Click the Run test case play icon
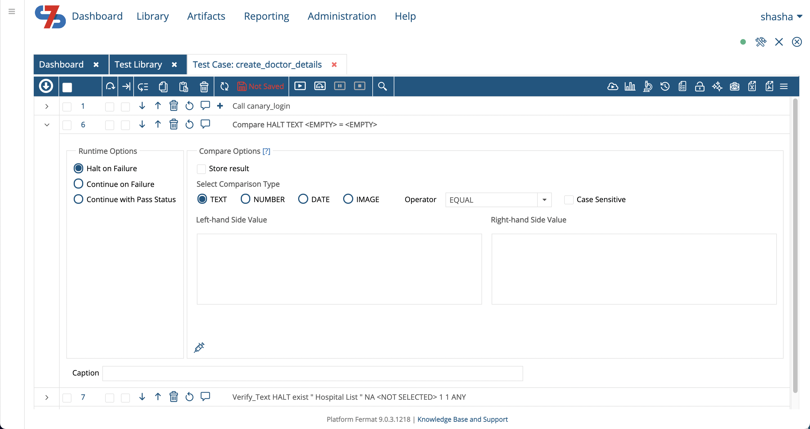Screen dimensions: 810x429 click(x=300, y=86)
